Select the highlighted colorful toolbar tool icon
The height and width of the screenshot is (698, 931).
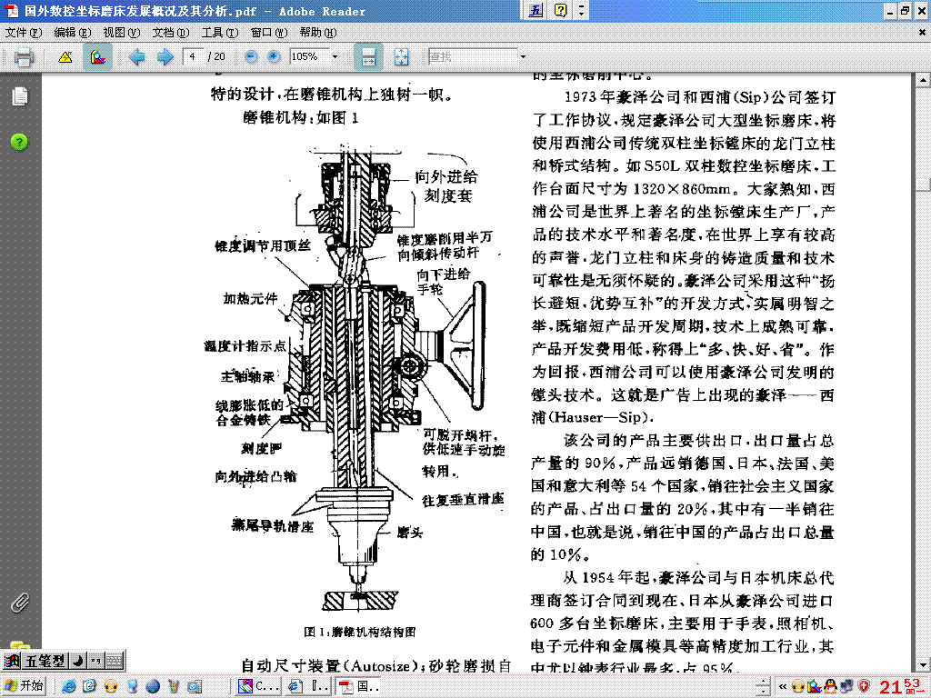tap(97, 57)
